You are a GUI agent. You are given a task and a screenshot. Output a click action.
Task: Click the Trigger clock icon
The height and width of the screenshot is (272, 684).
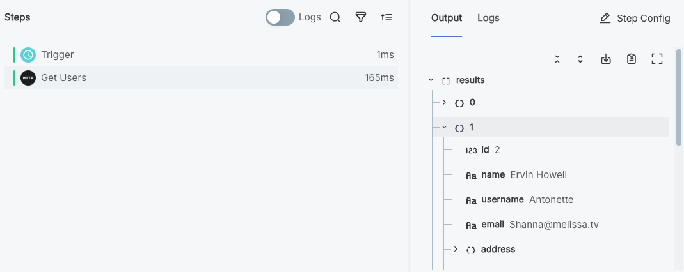tap(28, 55)
